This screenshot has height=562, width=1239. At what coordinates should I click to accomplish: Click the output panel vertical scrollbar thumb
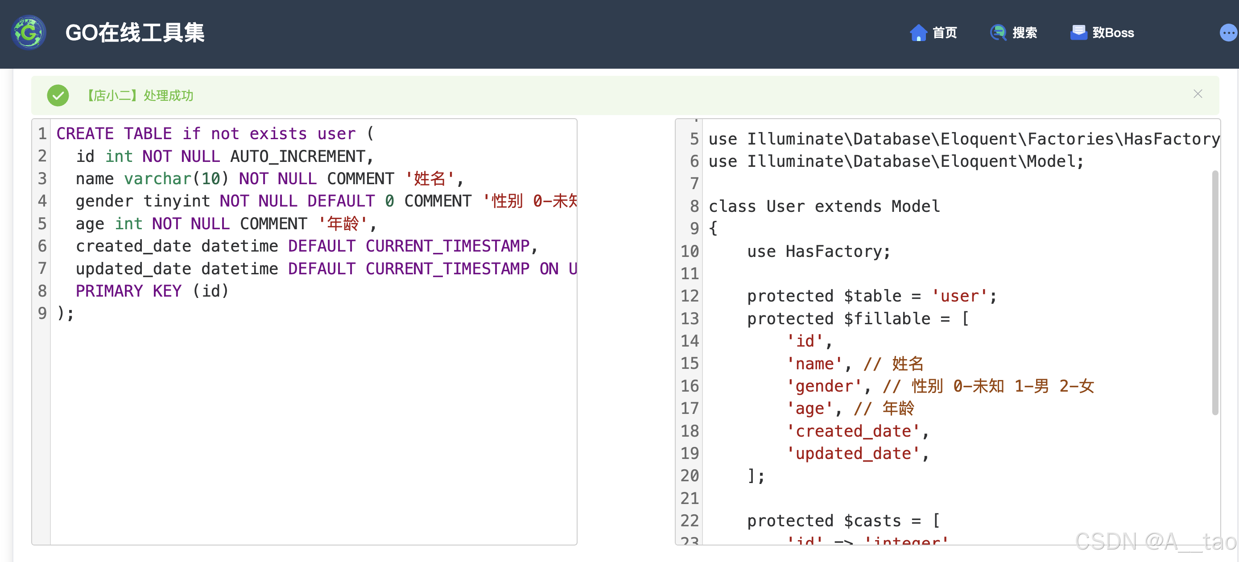[x=1215, y=293]
